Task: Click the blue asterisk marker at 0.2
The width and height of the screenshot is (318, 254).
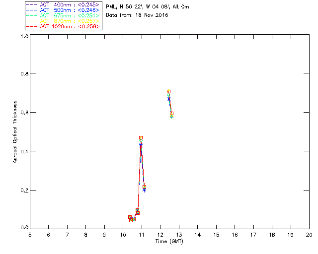Action: [144, 190]
